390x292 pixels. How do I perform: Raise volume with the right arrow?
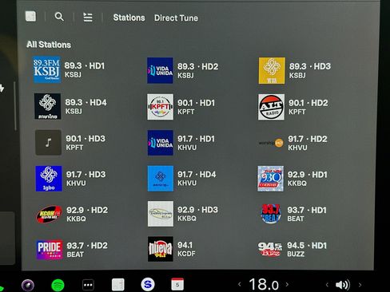pyautogui.click(x=360, y=285)
